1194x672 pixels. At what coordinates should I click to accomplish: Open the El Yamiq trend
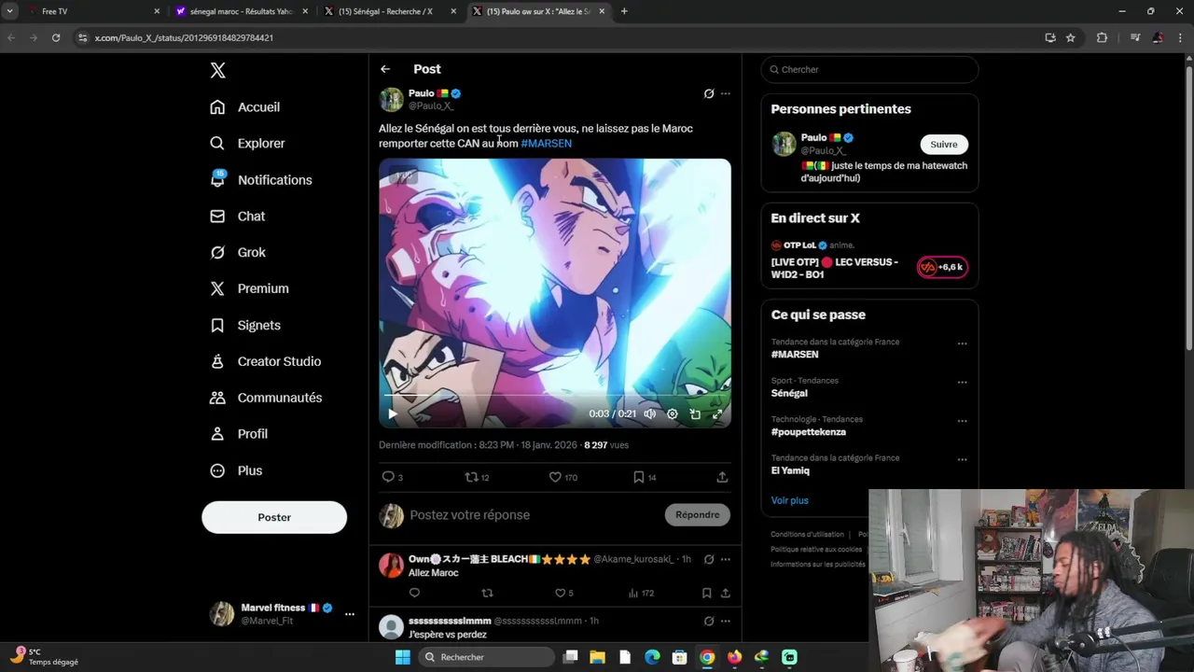790,470
